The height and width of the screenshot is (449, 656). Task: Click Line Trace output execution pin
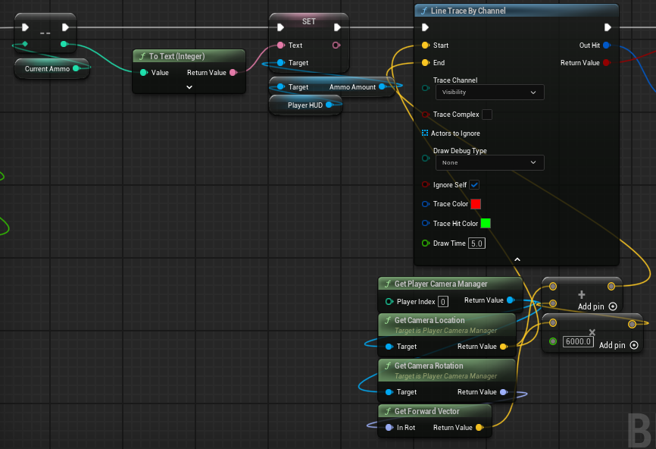[608, 27]
